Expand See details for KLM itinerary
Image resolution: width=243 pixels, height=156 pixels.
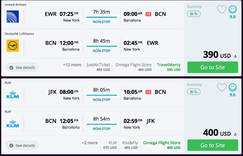(x=22, y=145)
